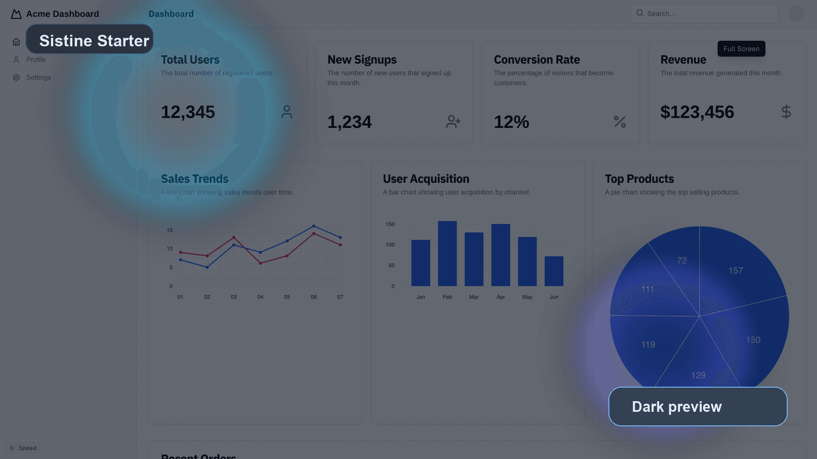Click into the Search input field
The width and height of the screenshot is (817, 459).
[705, 14]
